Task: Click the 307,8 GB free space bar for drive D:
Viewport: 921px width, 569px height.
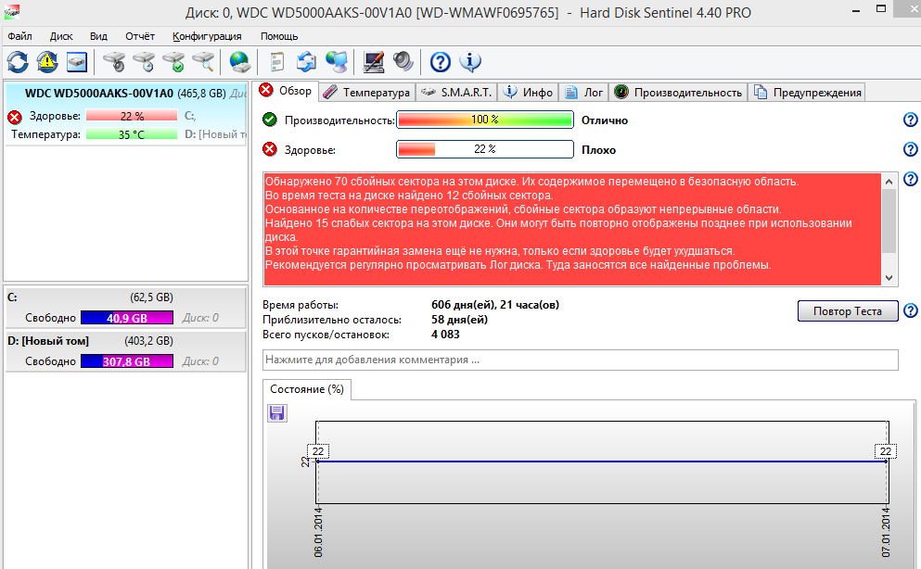Action: tap(127, 361)
